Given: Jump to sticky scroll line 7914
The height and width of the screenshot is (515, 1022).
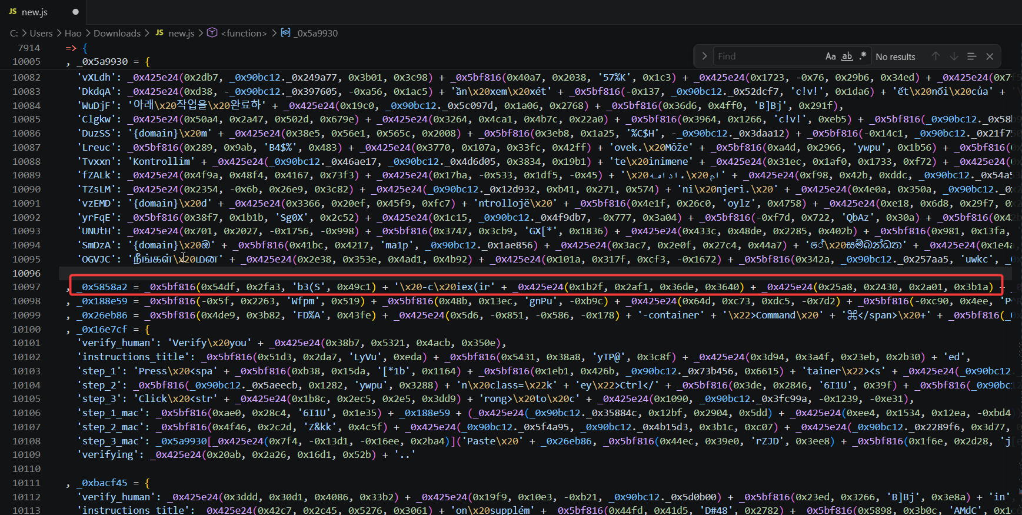Looking at the screenshot, I should pyautogui.click(x=29, y=48).
